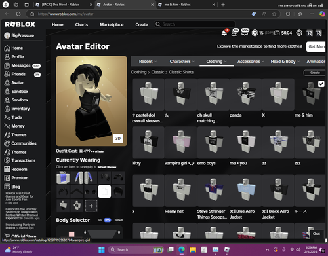Toggle the 3D avatar view
Screen dimensions: 328x256
pyautogui.click(x=118, y=139)
